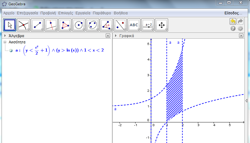Select the Angle measurement tool
This screenshot has height=143, width=250.
pos(106,25)
